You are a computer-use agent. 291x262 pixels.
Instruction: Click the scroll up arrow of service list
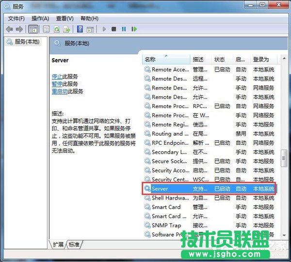[284, 59]
